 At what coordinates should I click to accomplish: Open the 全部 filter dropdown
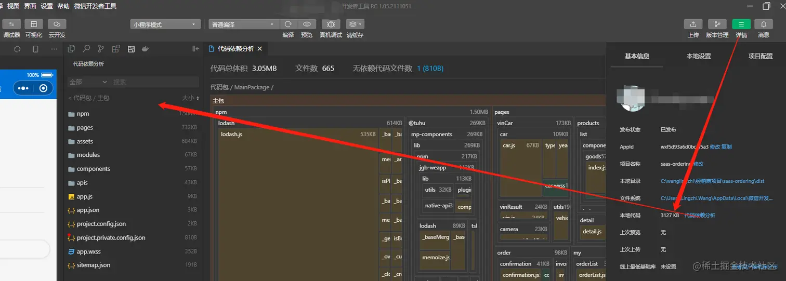pyautogui.click(x=88, y=82)
